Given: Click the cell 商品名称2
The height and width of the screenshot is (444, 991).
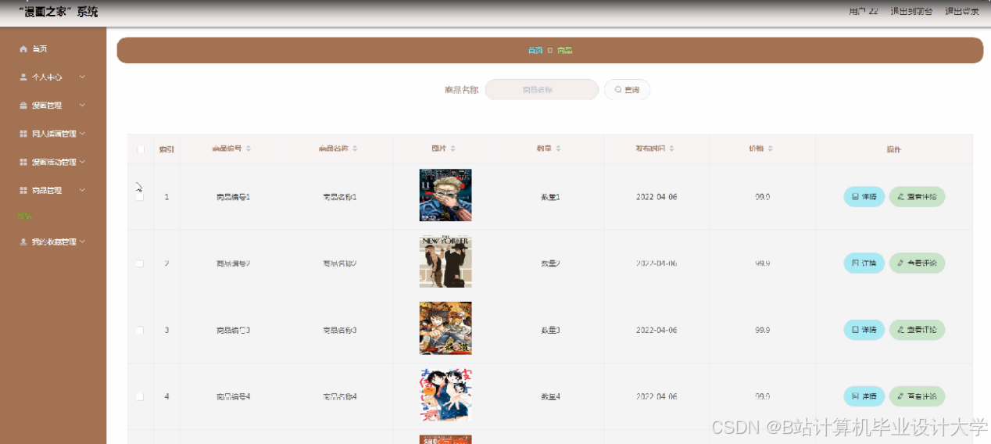Looking at the screenshot, I should [339, 263].
